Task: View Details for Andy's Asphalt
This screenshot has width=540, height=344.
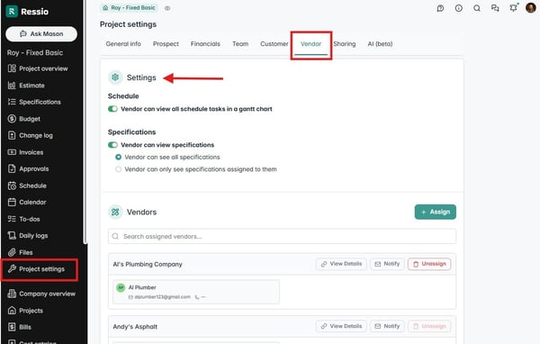Action: 341,326
